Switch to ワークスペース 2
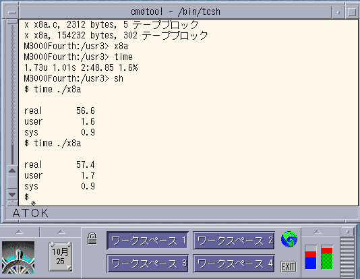360x279 pixels. [234, 241]
